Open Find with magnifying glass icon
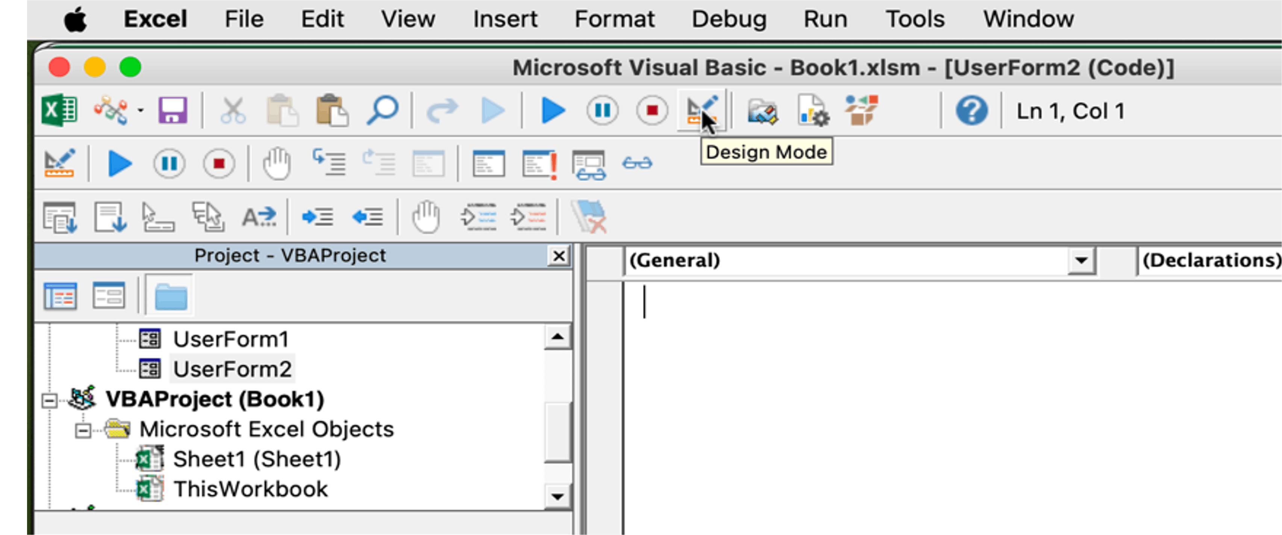 (x=382, y=110)
